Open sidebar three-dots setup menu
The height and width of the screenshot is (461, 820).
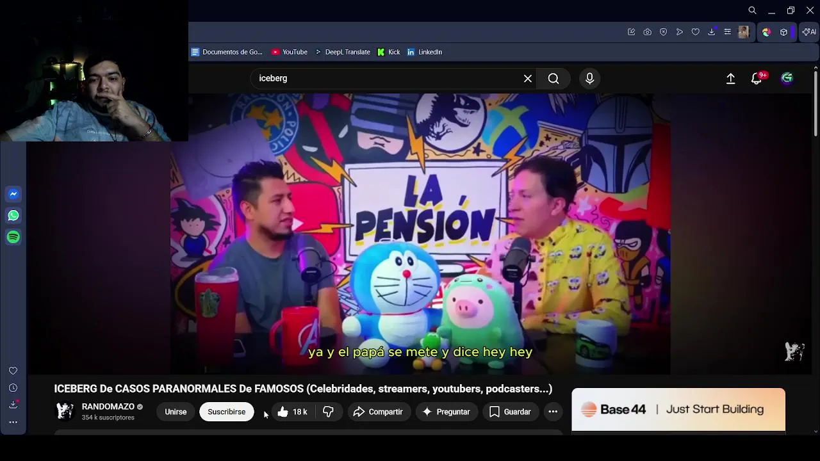13,422
